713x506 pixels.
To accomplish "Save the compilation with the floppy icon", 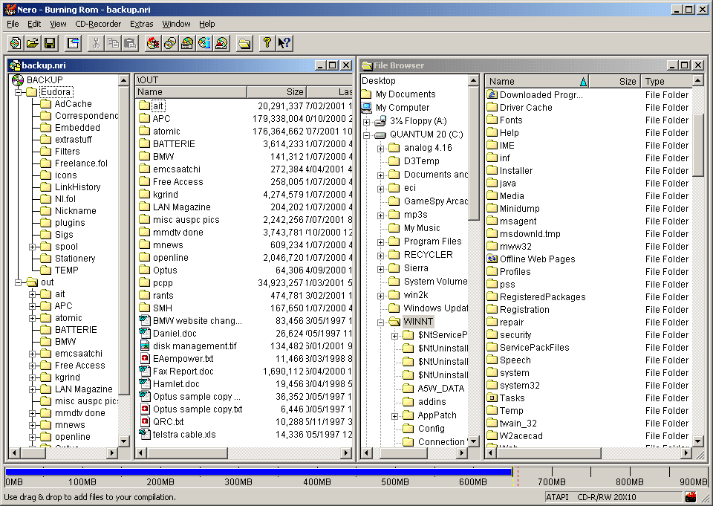I will coord(50,43).
